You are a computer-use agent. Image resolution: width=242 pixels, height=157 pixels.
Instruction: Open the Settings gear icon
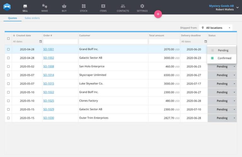pos(142,6)
